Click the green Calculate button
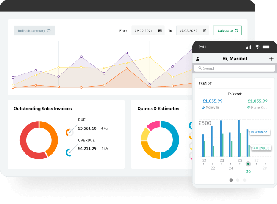 [227, 31]
